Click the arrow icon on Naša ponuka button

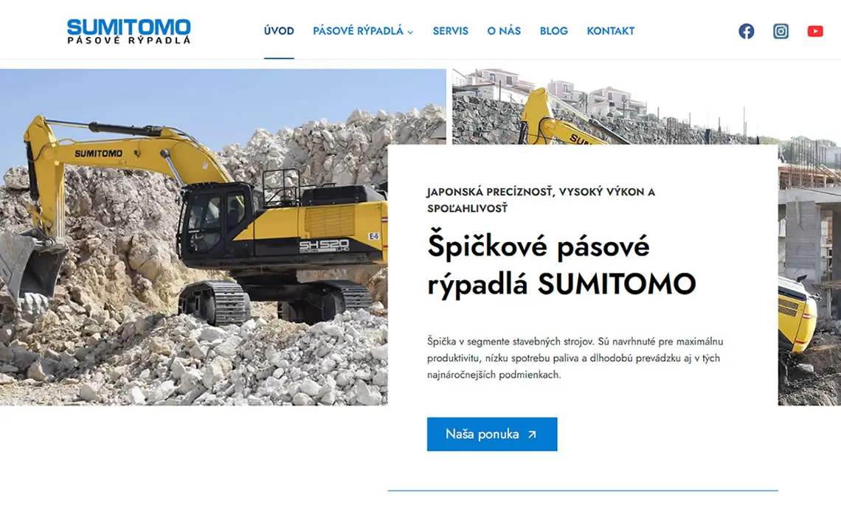coord(531,434)
